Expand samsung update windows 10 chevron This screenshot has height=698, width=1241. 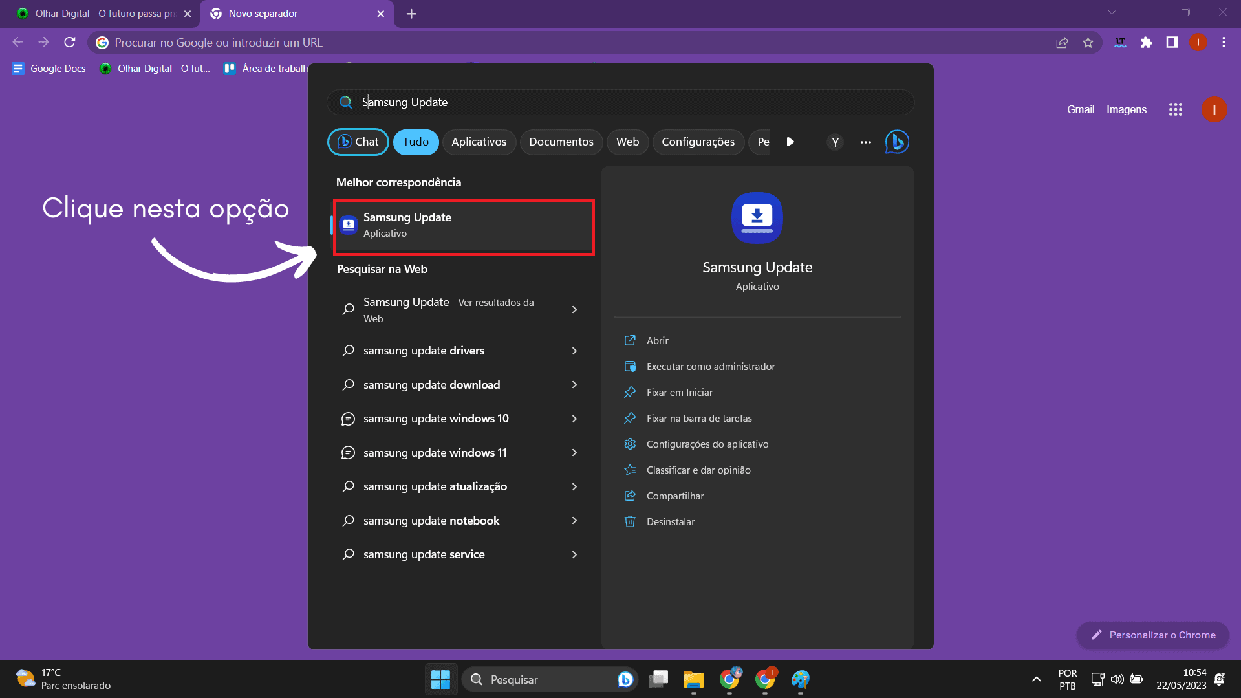(x=574, y=419)
